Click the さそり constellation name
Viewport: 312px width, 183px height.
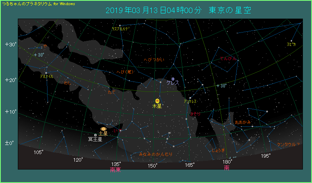[195, 114]
